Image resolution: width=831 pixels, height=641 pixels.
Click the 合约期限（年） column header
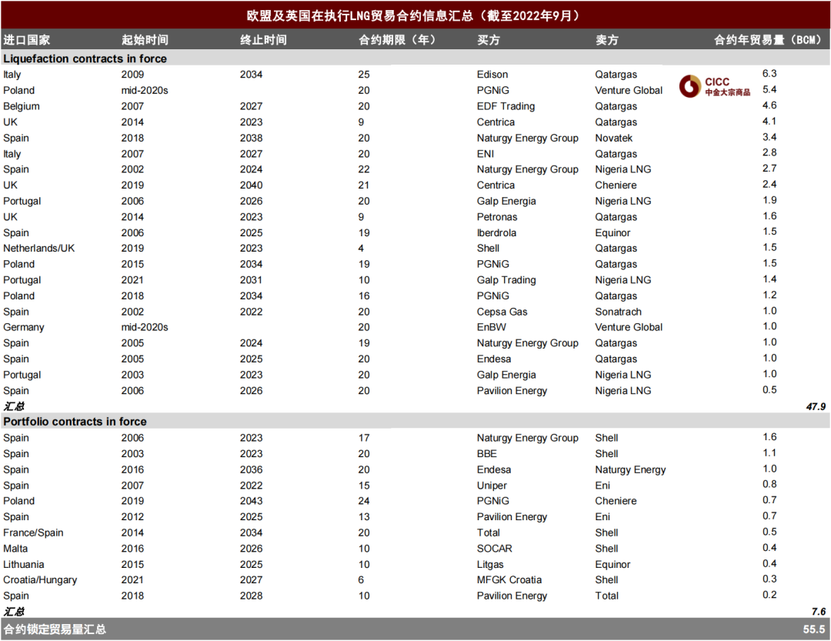tap(397, 40)
